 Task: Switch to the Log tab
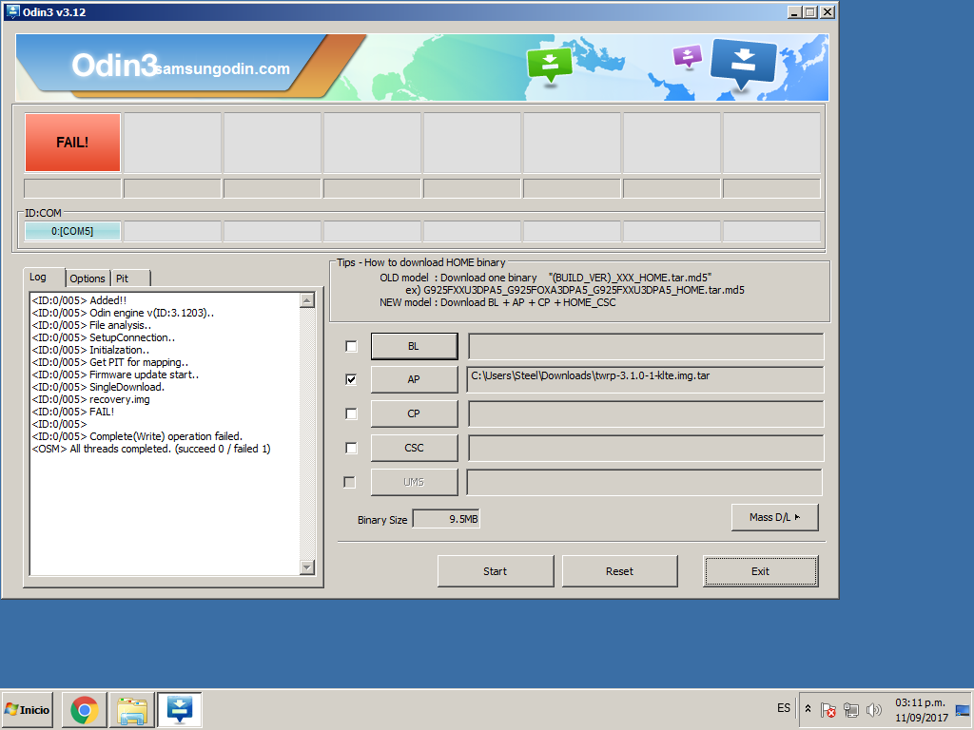point(44,277)
